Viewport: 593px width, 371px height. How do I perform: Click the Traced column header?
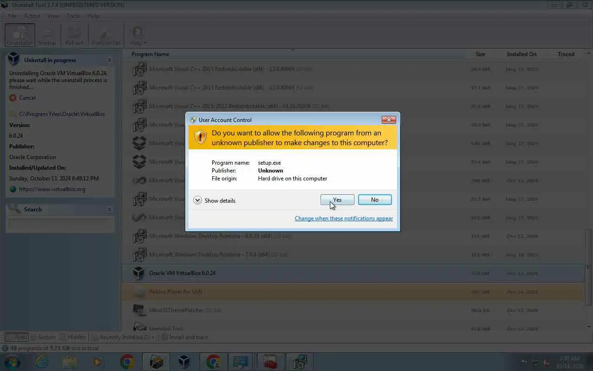(x=566, y=54)
